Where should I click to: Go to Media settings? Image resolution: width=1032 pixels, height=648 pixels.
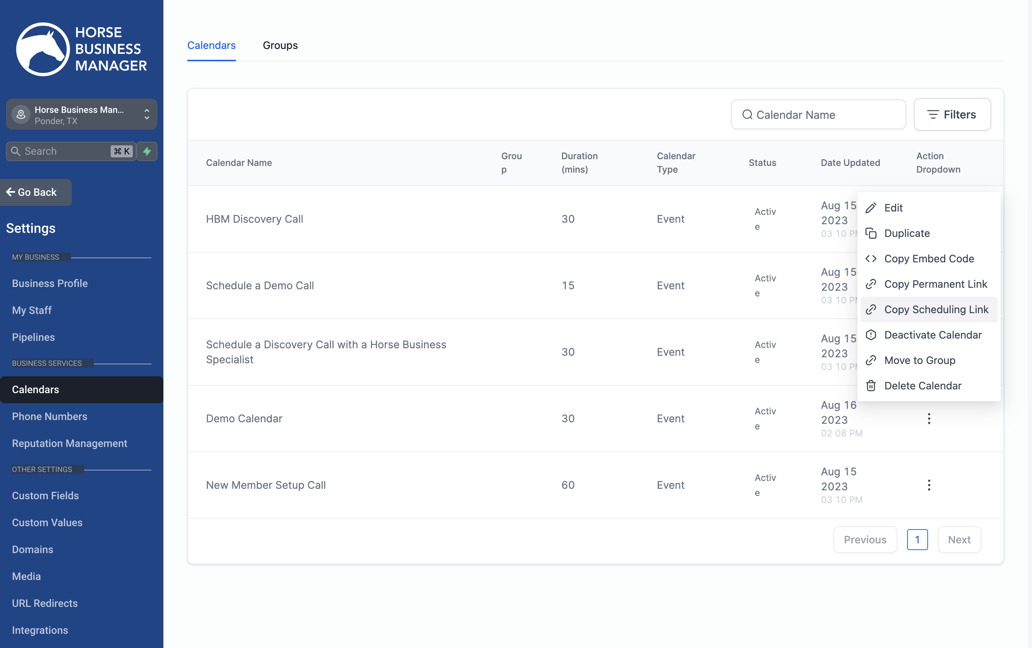point(26,577)
